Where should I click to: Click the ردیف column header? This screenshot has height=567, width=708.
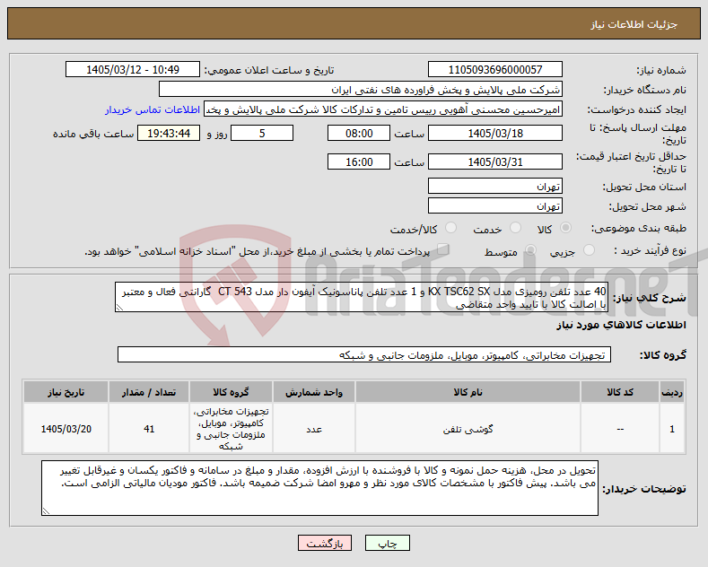point(672,392)
